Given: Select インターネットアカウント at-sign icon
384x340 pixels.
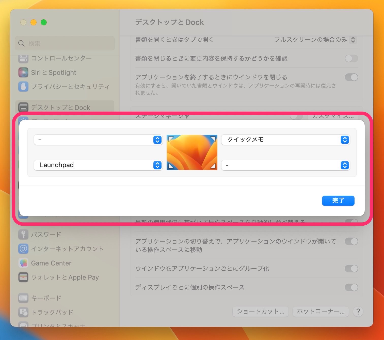Looking at the screenshot, I should click(x=23, y=249).
